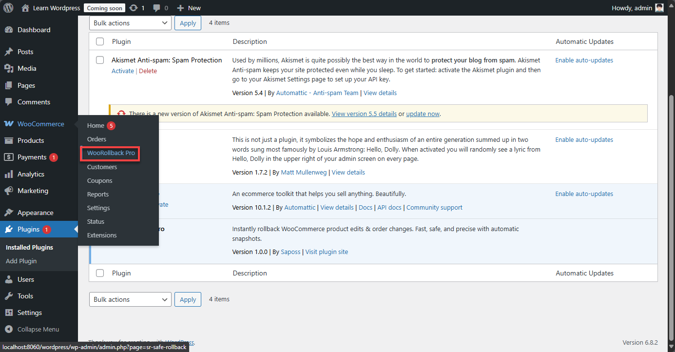Viewport: 675px width, 352px height.
Task: Click the page vertical scrollbar
Action: click(x=671, y=195)
